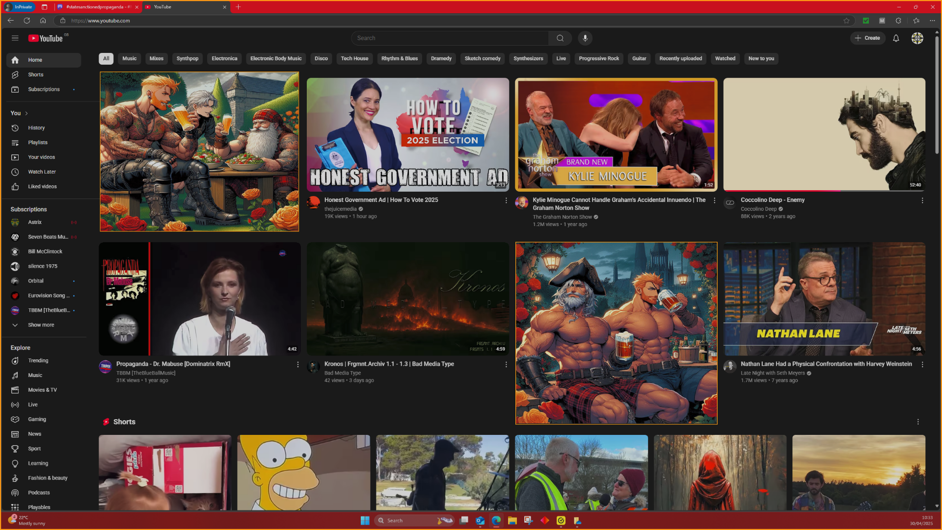Select the Progressive Rock filter chip
The image size is (942, 530).
[x=599, y=59]
